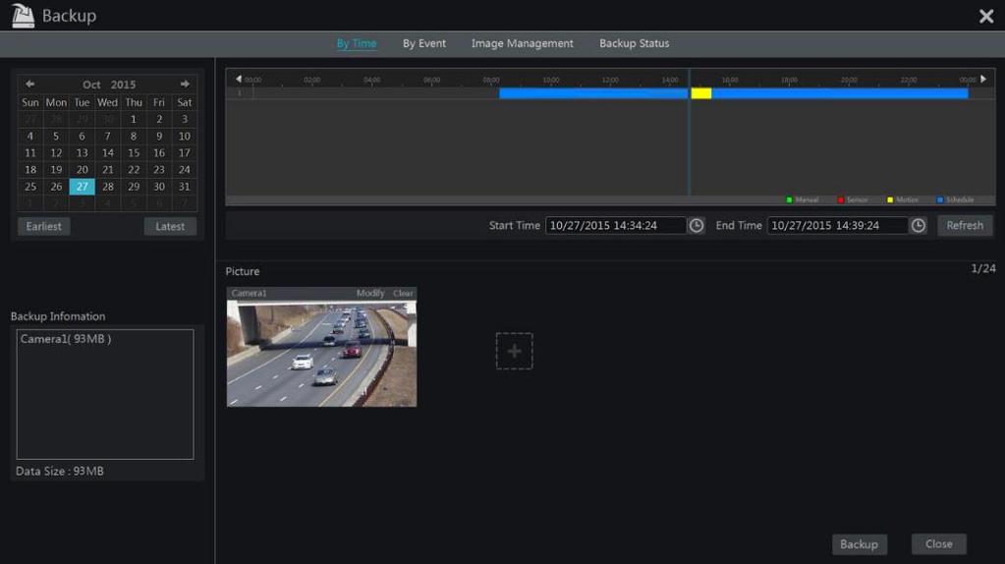Select the blue schedule segment before 14:00

pyautogui.click(x=593, y=93)
